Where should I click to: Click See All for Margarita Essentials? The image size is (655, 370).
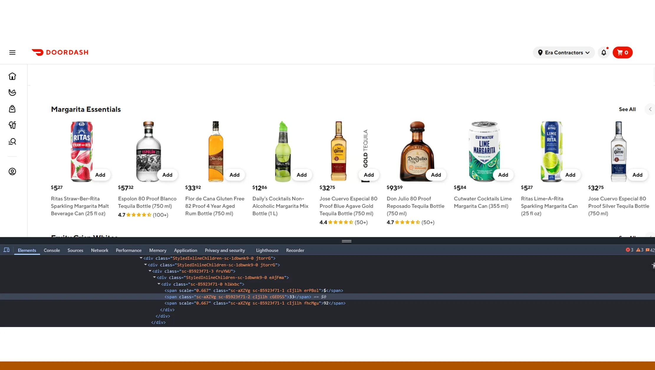[627, 109]
